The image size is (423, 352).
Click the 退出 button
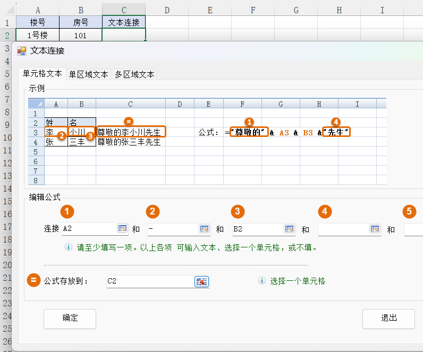point(388,318)
